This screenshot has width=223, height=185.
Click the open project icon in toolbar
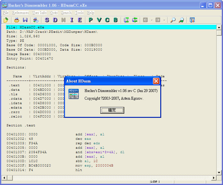(17, 20)
